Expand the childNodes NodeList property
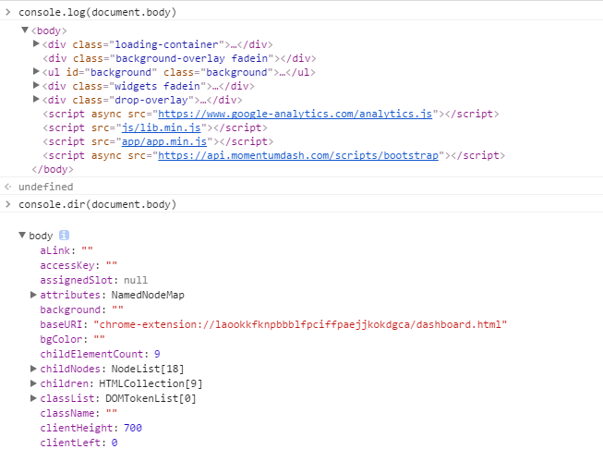603x449 pixels. 34,369
